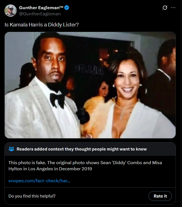The height and width of the screenshot is (207, 182).
Task: Open the @GuntherEagleman handle link
Action: click(40, 14)
